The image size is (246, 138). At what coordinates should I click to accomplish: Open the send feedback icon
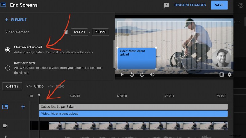tap(166, 5)
